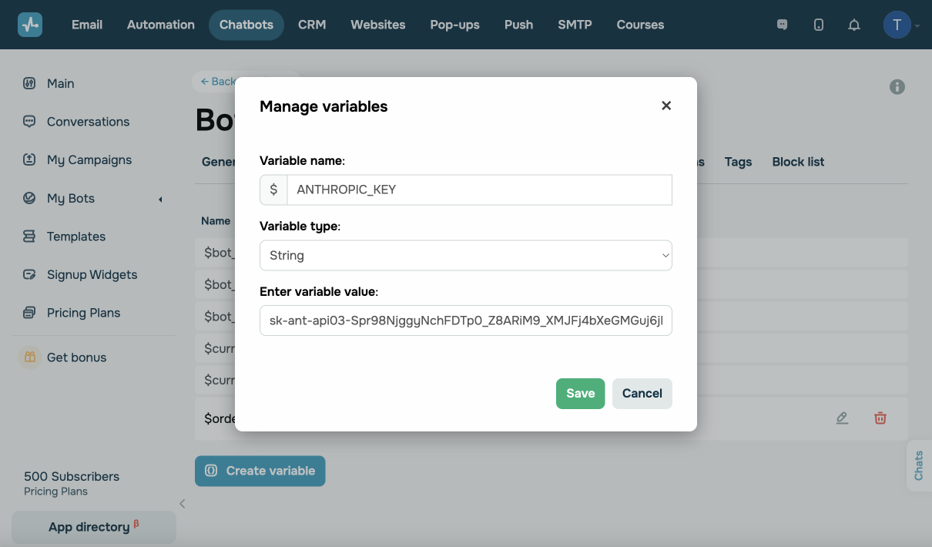This screenshot has height=547, width=932.
Task: Click the Templates sidebar icon
Action: [29, 237]
